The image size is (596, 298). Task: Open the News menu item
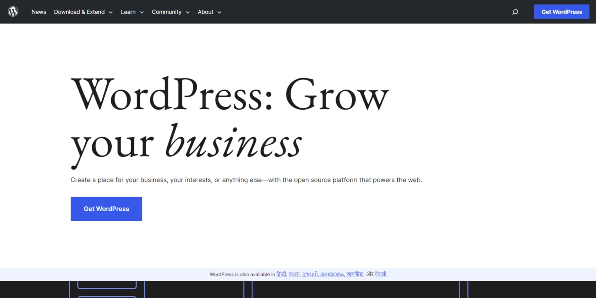pos(39,12)
